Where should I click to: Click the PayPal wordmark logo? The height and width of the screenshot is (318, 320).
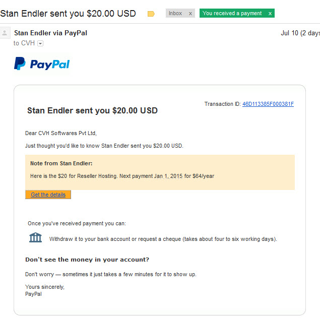(x=50, y=65)
